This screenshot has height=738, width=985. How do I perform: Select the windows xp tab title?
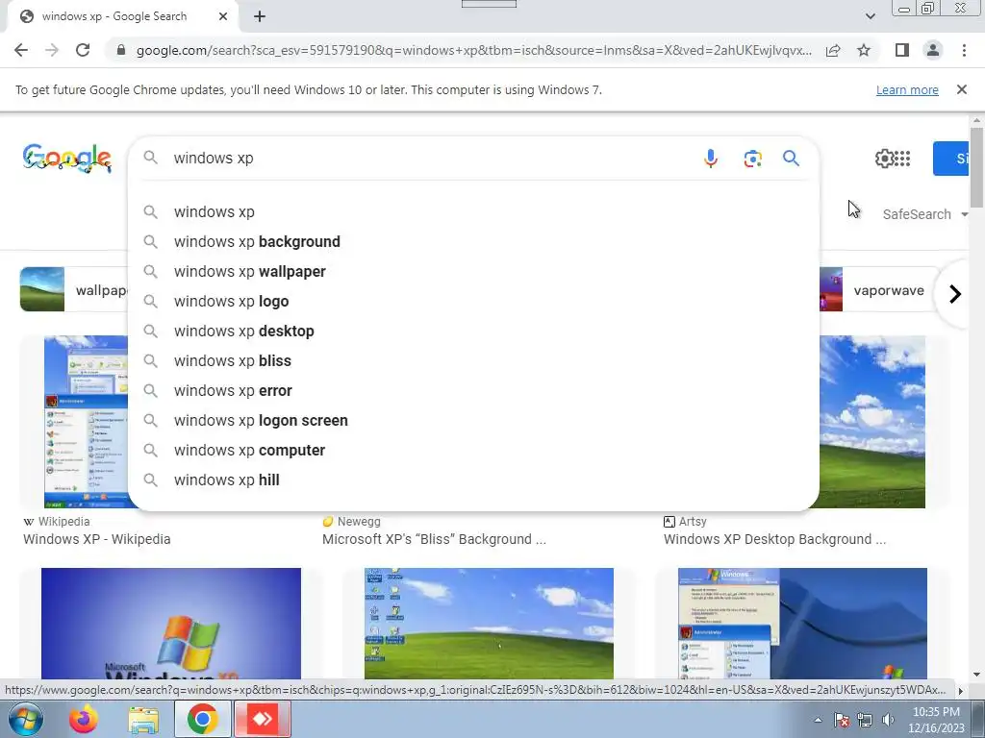click(x=114, y=16)
